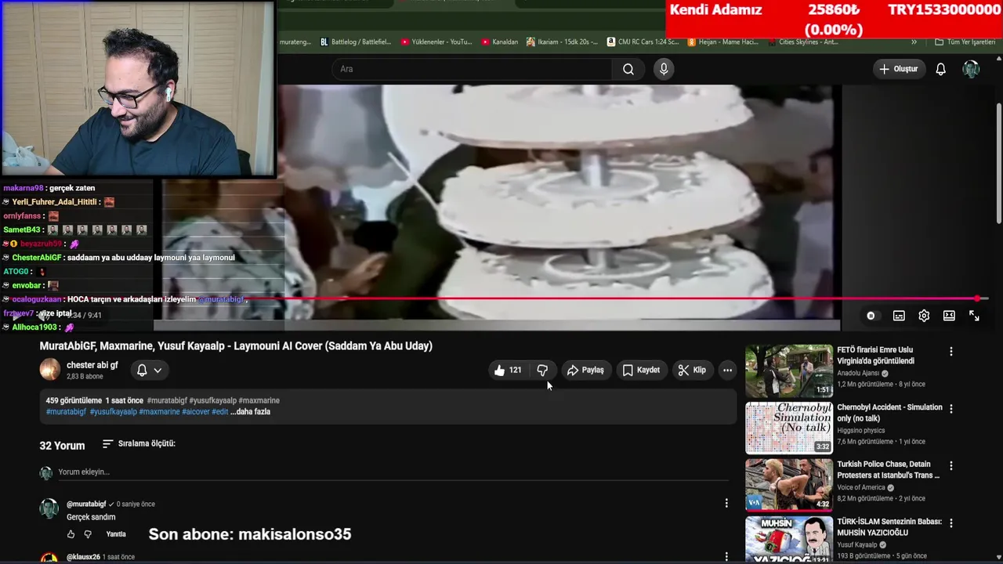Image resolution: width=1003 pixels, height=564 pixels.
Task: Open 'Yüklenenler - YouTube' bookmark
Action: point(436,42)
